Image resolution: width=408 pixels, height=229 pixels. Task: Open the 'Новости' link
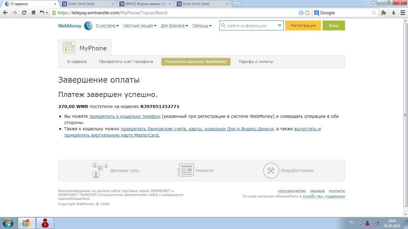(205, 171)
